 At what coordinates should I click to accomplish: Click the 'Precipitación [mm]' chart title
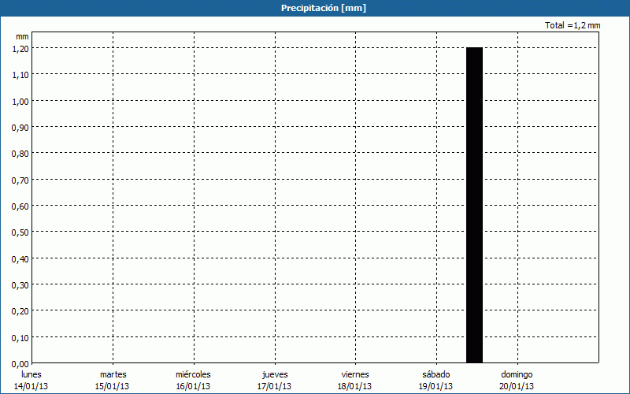point(324,8)
